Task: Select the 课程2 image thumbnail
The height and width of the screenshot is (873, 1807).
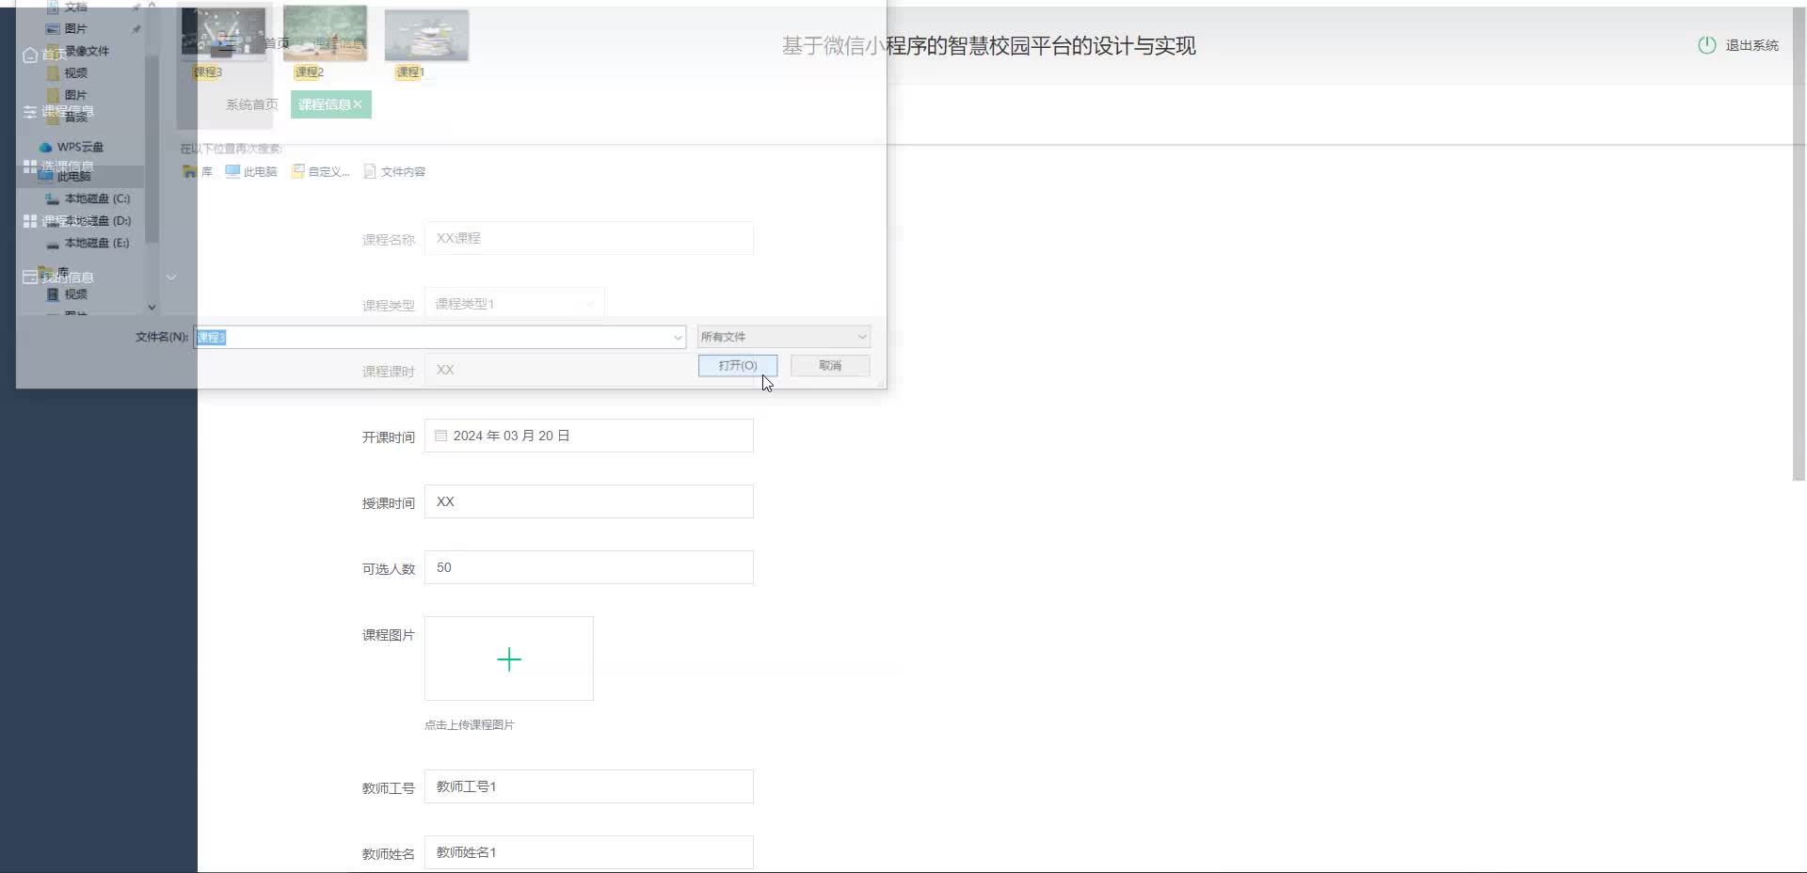Action: pos(325,35)
